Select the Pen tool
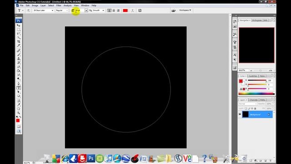This screenshot has height=164, width=291. tap(19, 84)
